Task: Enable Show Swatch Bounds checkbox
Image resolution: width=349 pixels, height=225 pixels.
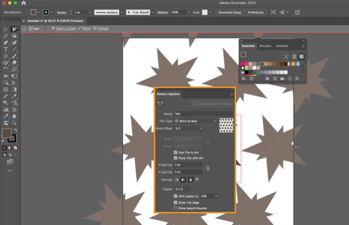Action: click(175, 208)
